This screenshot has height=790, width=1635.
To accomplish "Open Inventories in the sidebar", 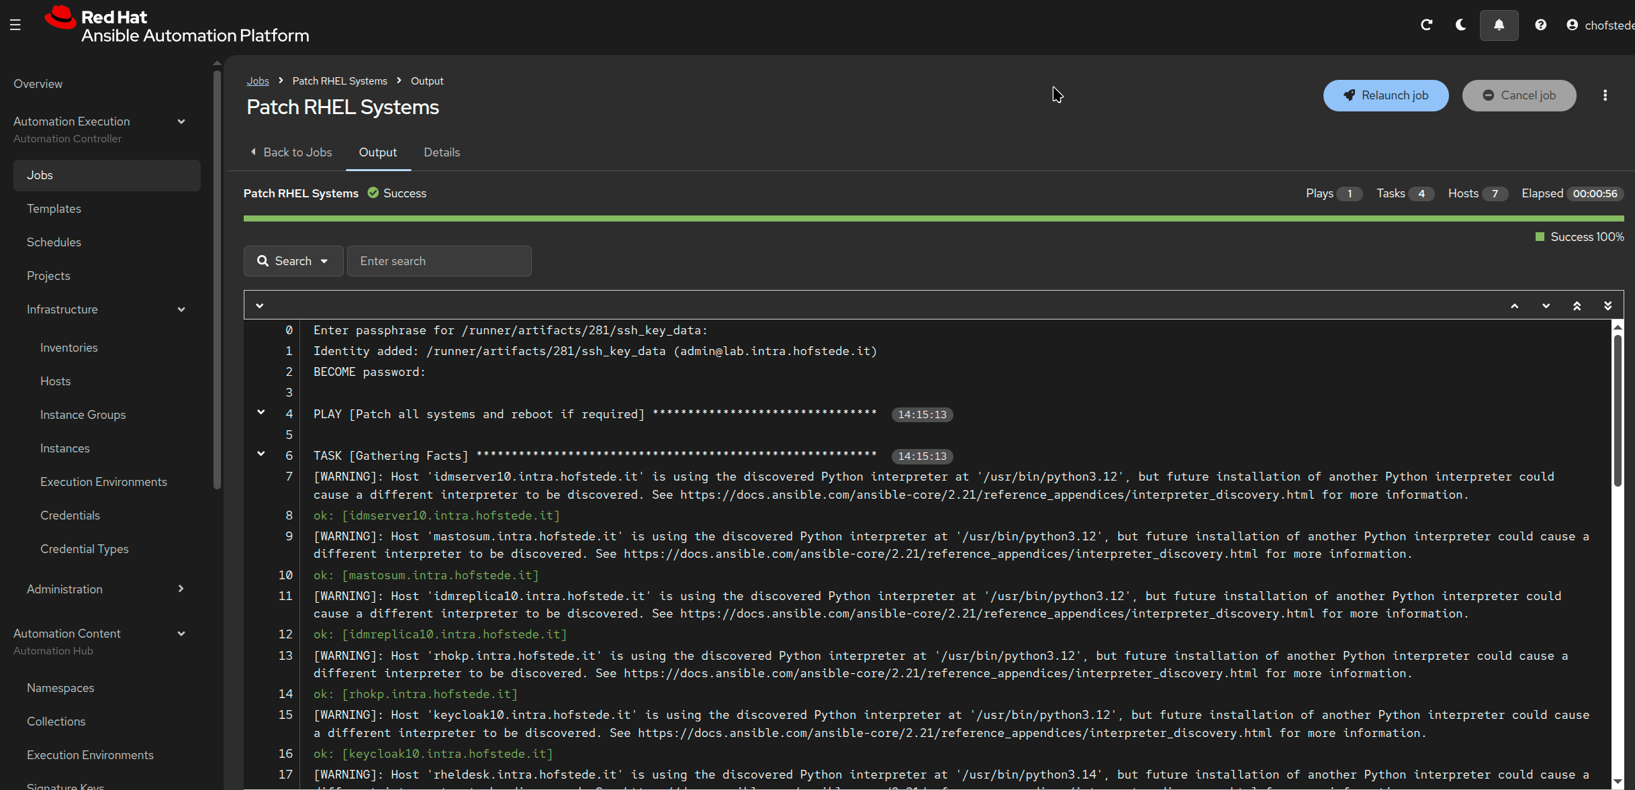I will pyautogui.click(x=69, y=348).
